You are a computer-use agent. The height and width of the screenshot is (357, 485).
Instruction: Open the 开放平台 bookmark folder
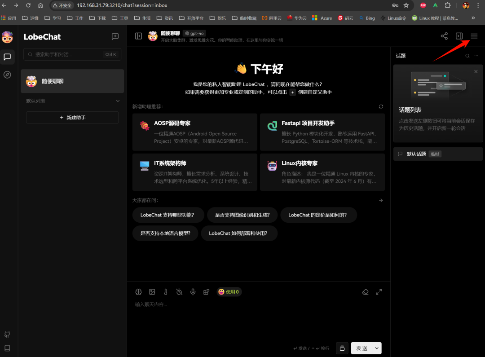pyautogui.click(x=191, y=18)
